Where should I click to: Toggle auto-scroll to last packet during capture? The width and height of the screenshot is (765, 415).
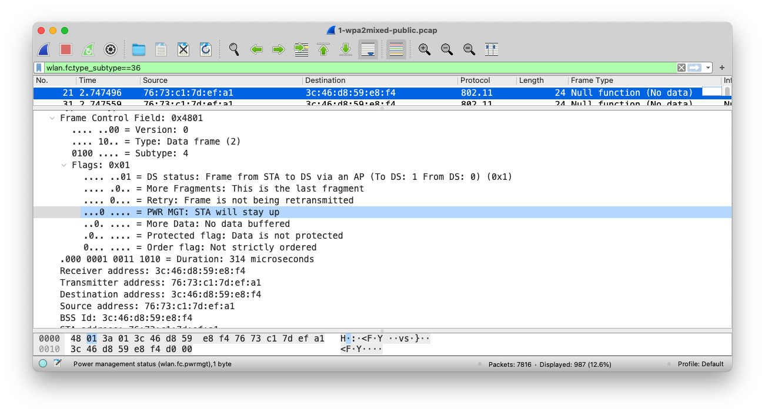pyautogui.click(x=368, y=49)
